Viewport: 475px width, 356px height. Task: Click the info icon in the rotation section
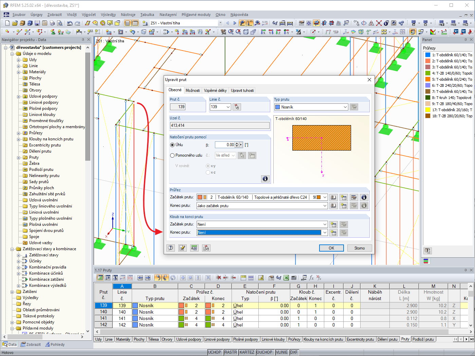point(265,179)
